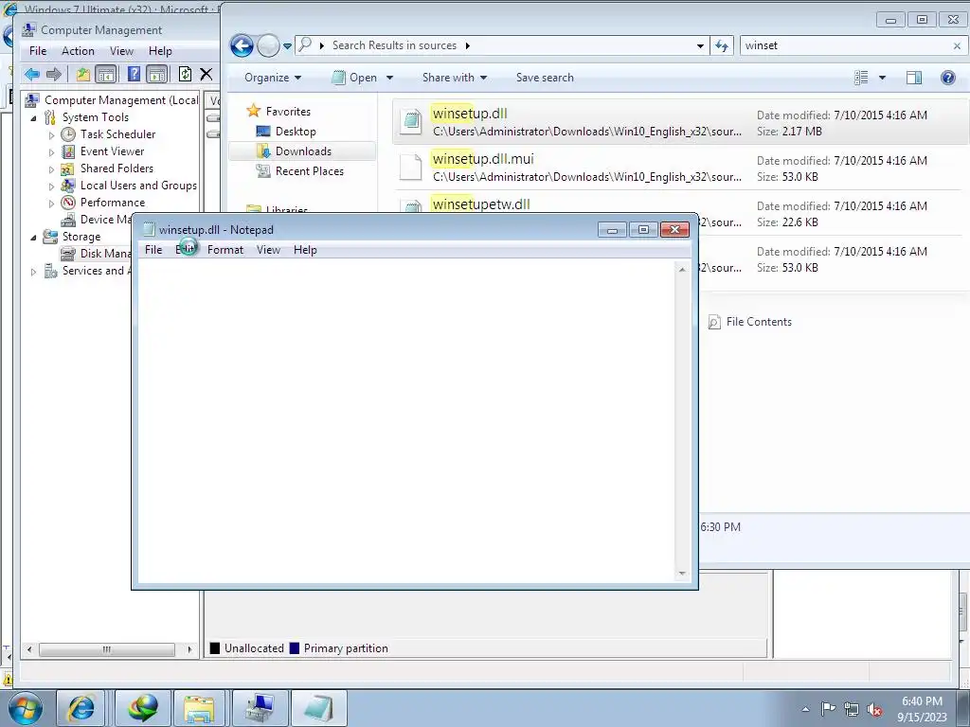Select Recent Places in Favorites

(310, 171)
